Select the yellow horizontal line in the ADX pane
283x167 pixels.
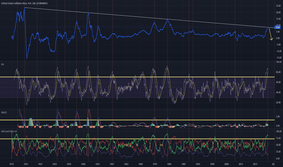(137, 139)
